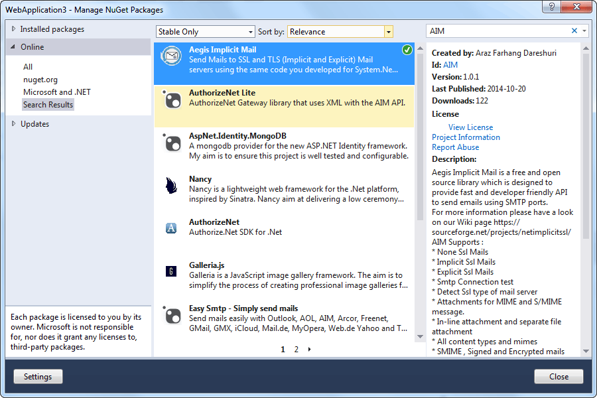
Task: Click the Easy Smtp package icon
Action: [x=172, y=315]
